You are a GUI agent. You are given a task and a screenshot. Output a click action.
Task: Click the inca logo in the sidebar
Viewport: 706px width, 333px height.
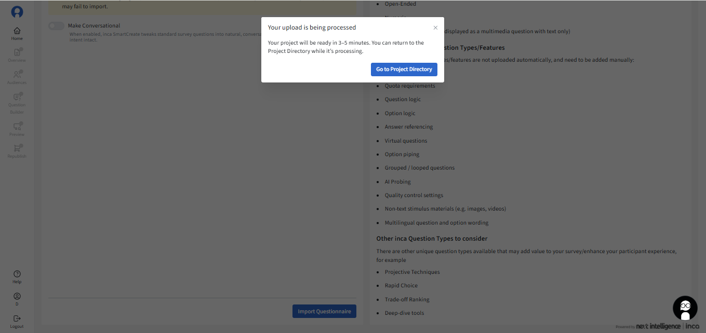tap(17, 12)
